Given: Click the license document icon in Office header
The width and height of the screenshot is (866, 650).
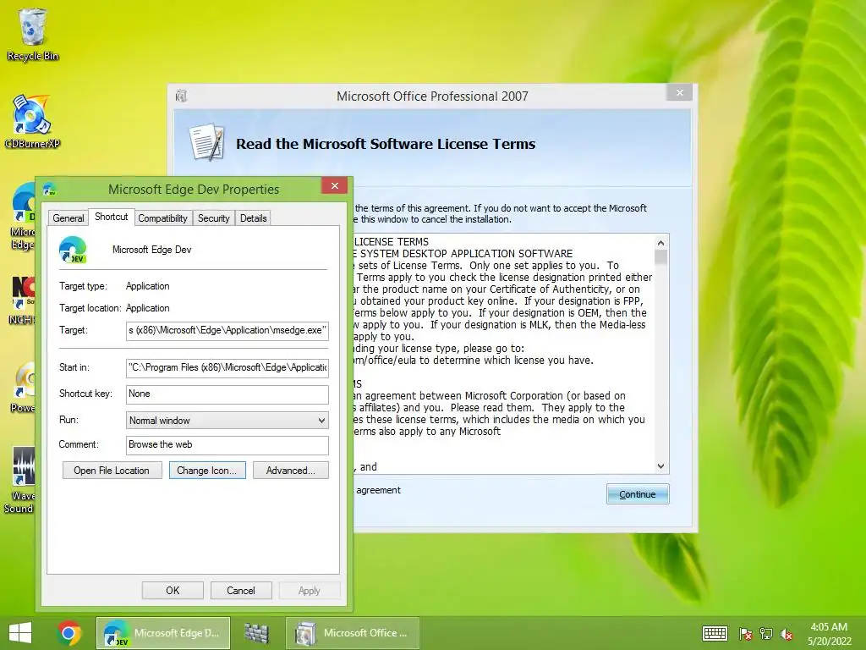Looking at the screenshot, I should 206,142.
